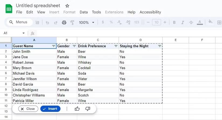This screenshot has height=120, width=222.
Task: Open the Guest Name column filter
Action: (54, 46)
